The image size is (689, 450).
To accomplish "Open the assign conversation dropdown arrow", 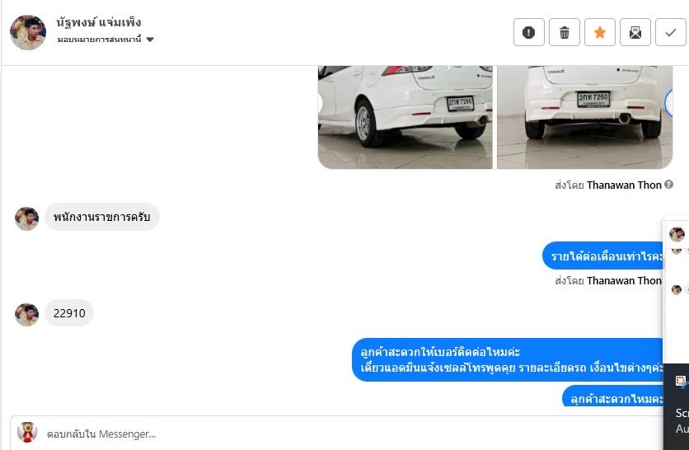I will point(150,40).
